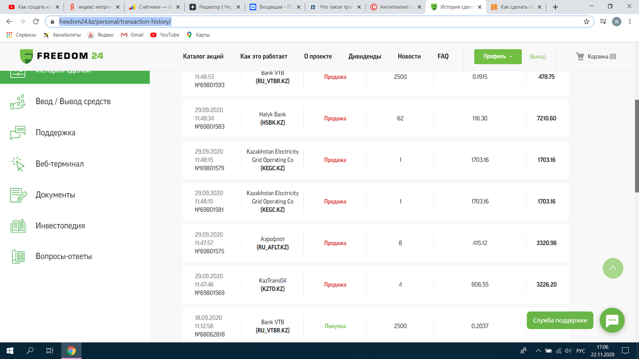This screenshot has height=359, width=639.
Task: Open the Новости menu item
Action: [x=409, y=56]
